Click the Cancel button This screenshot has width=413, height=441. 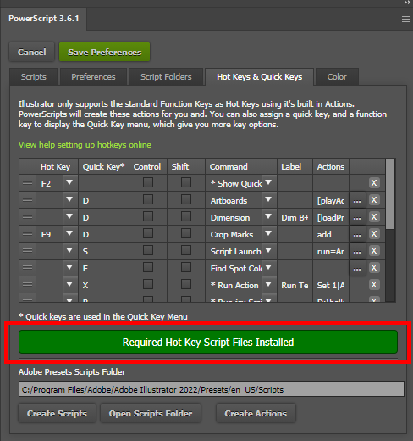(x=31, y=52)
